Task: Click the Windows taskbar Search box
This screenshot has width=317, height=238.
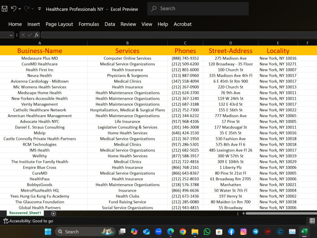Action: tap(85, 232)
